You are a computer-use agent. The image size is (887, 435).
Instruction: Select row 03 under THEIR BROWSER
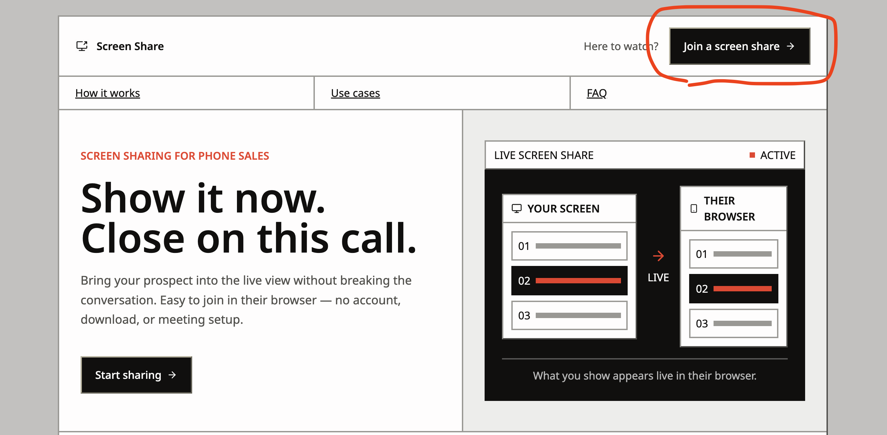pos(733,323)
